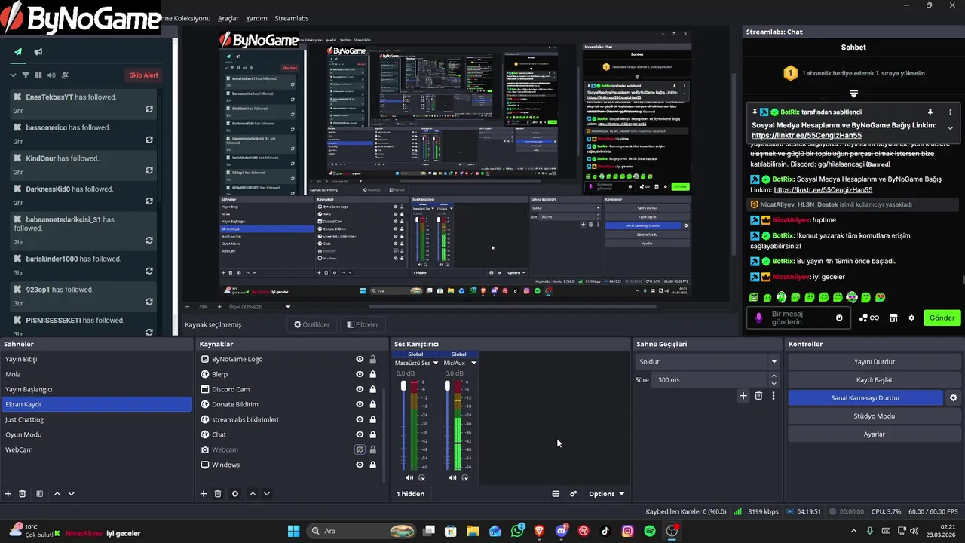The width and height of the screenshot is (965, 543).
Task: Open scene filters icon in the Sahneler toolbar
Action: pyautogui.click(x=39, y=494)
